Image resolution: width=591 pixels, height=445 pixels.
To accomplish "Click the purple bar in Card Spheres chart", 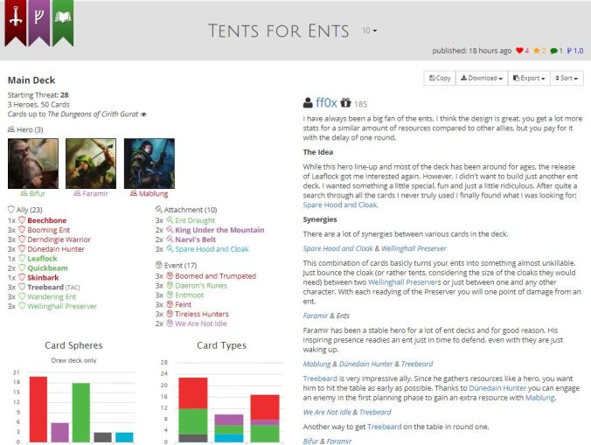I will [x=59, y=432].
